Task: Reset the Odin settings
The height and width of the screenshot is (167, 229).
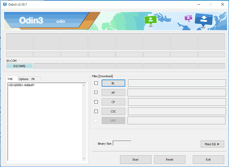Action: click(170, 160)
